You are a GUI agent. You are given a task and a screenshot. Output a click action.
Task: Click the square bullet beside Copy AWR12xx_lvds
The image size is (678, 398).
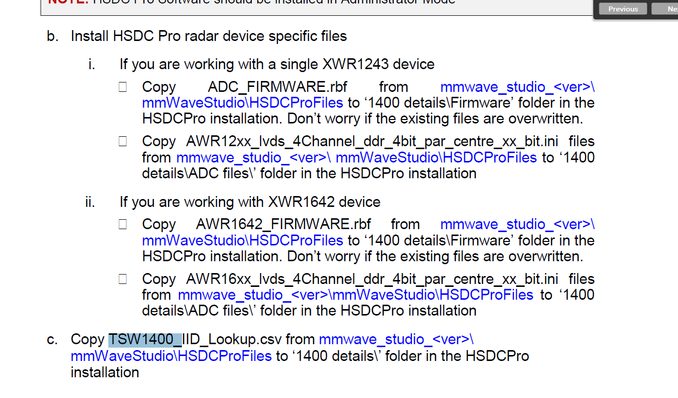(123, 142)
